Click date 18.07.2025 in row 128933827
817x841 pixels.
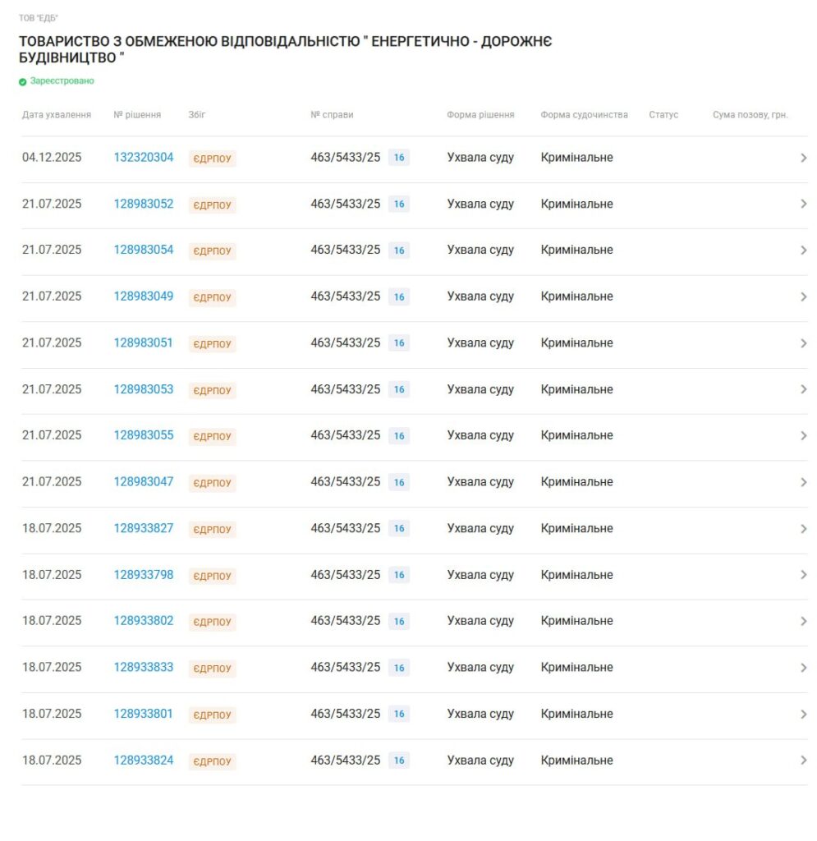(x=52, y=528)
